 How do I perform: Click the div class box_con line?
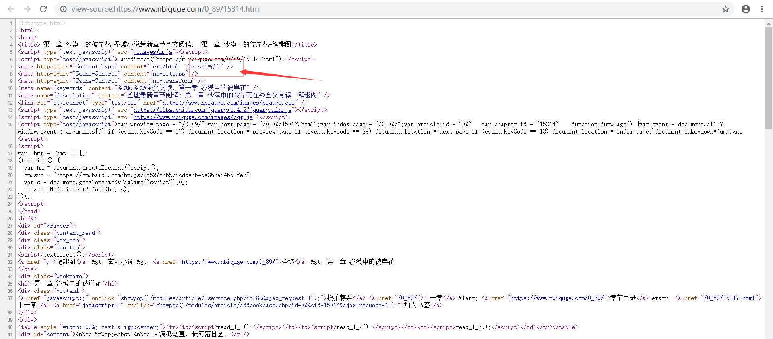(51, 240)
